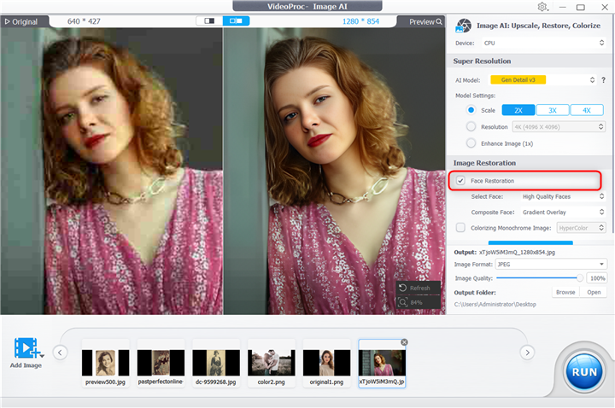Expand the Image Format JPEG dropdown
This screenshot has height=408, width=615.
pyautogui.click(x=551, y=265)
